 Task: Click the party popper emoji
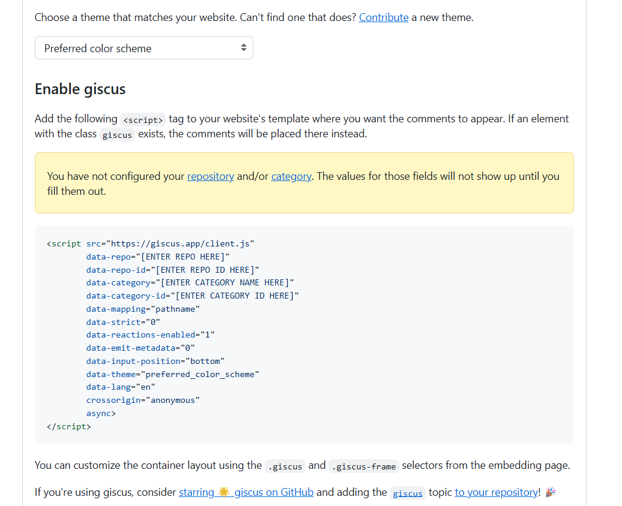point(551,492)
